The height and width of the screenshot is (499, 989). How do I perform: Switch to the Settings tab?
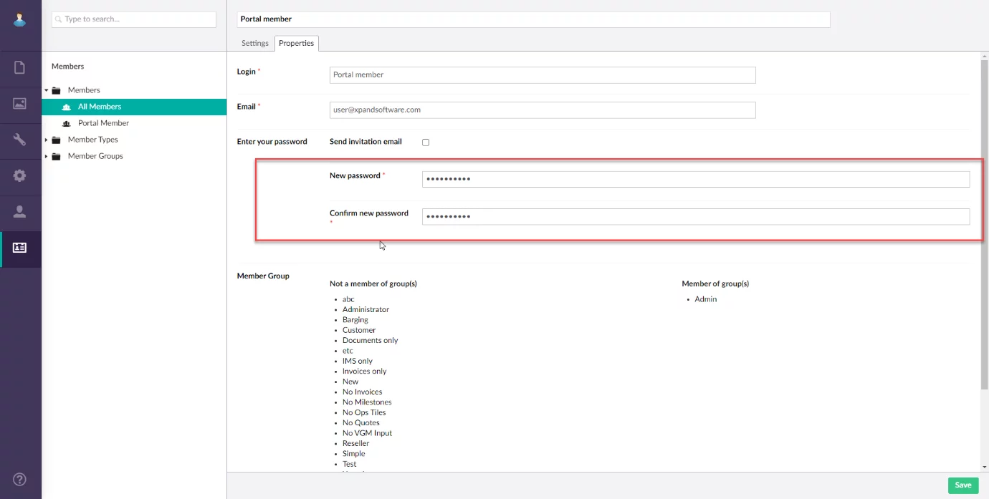[254, 44]
